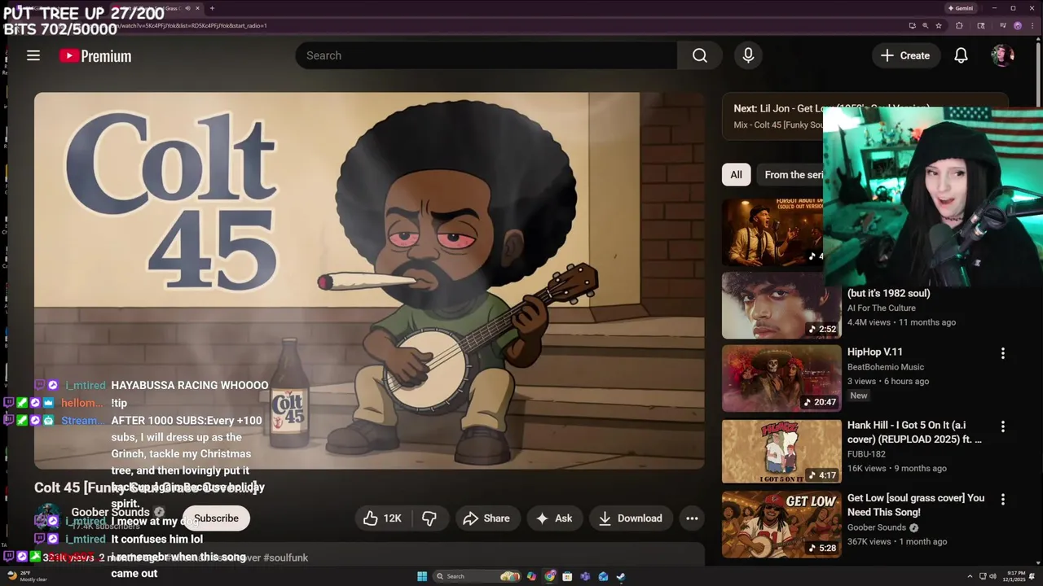This screenshot has height=586, width=1043.
Task: Open Copilot from the taskbar
Action: (531, 576)
